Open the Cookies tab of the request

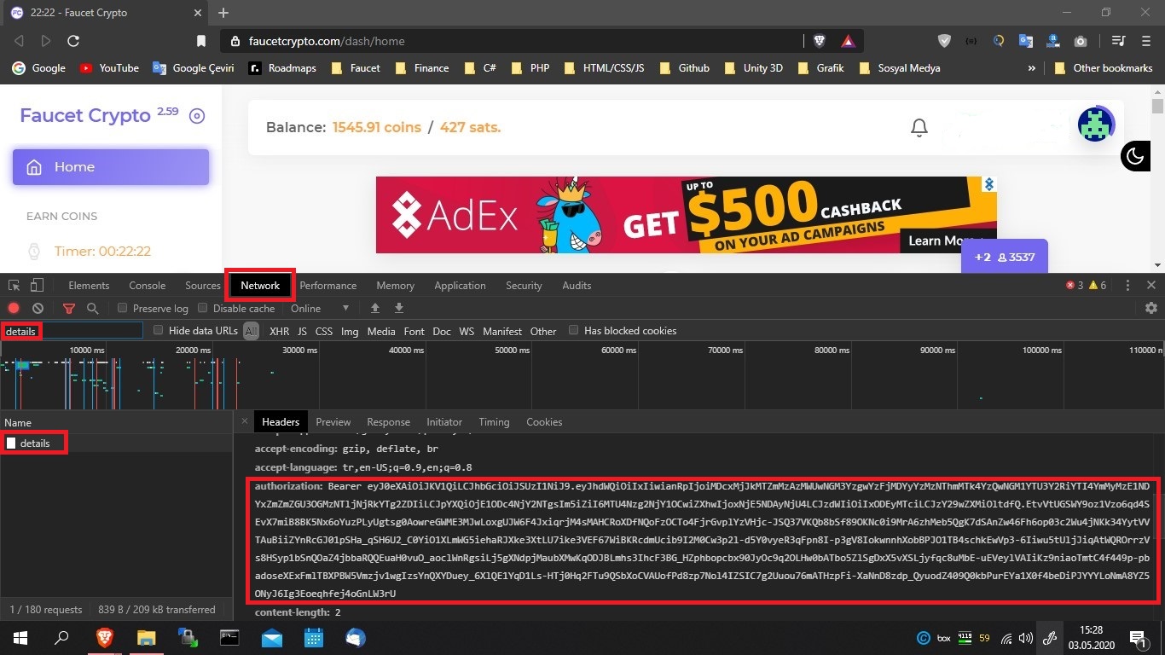coord(544,422)
